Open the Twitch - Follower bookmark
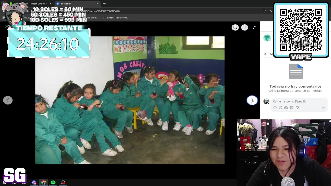Screen dimensions: 331x186 [116, 18]
